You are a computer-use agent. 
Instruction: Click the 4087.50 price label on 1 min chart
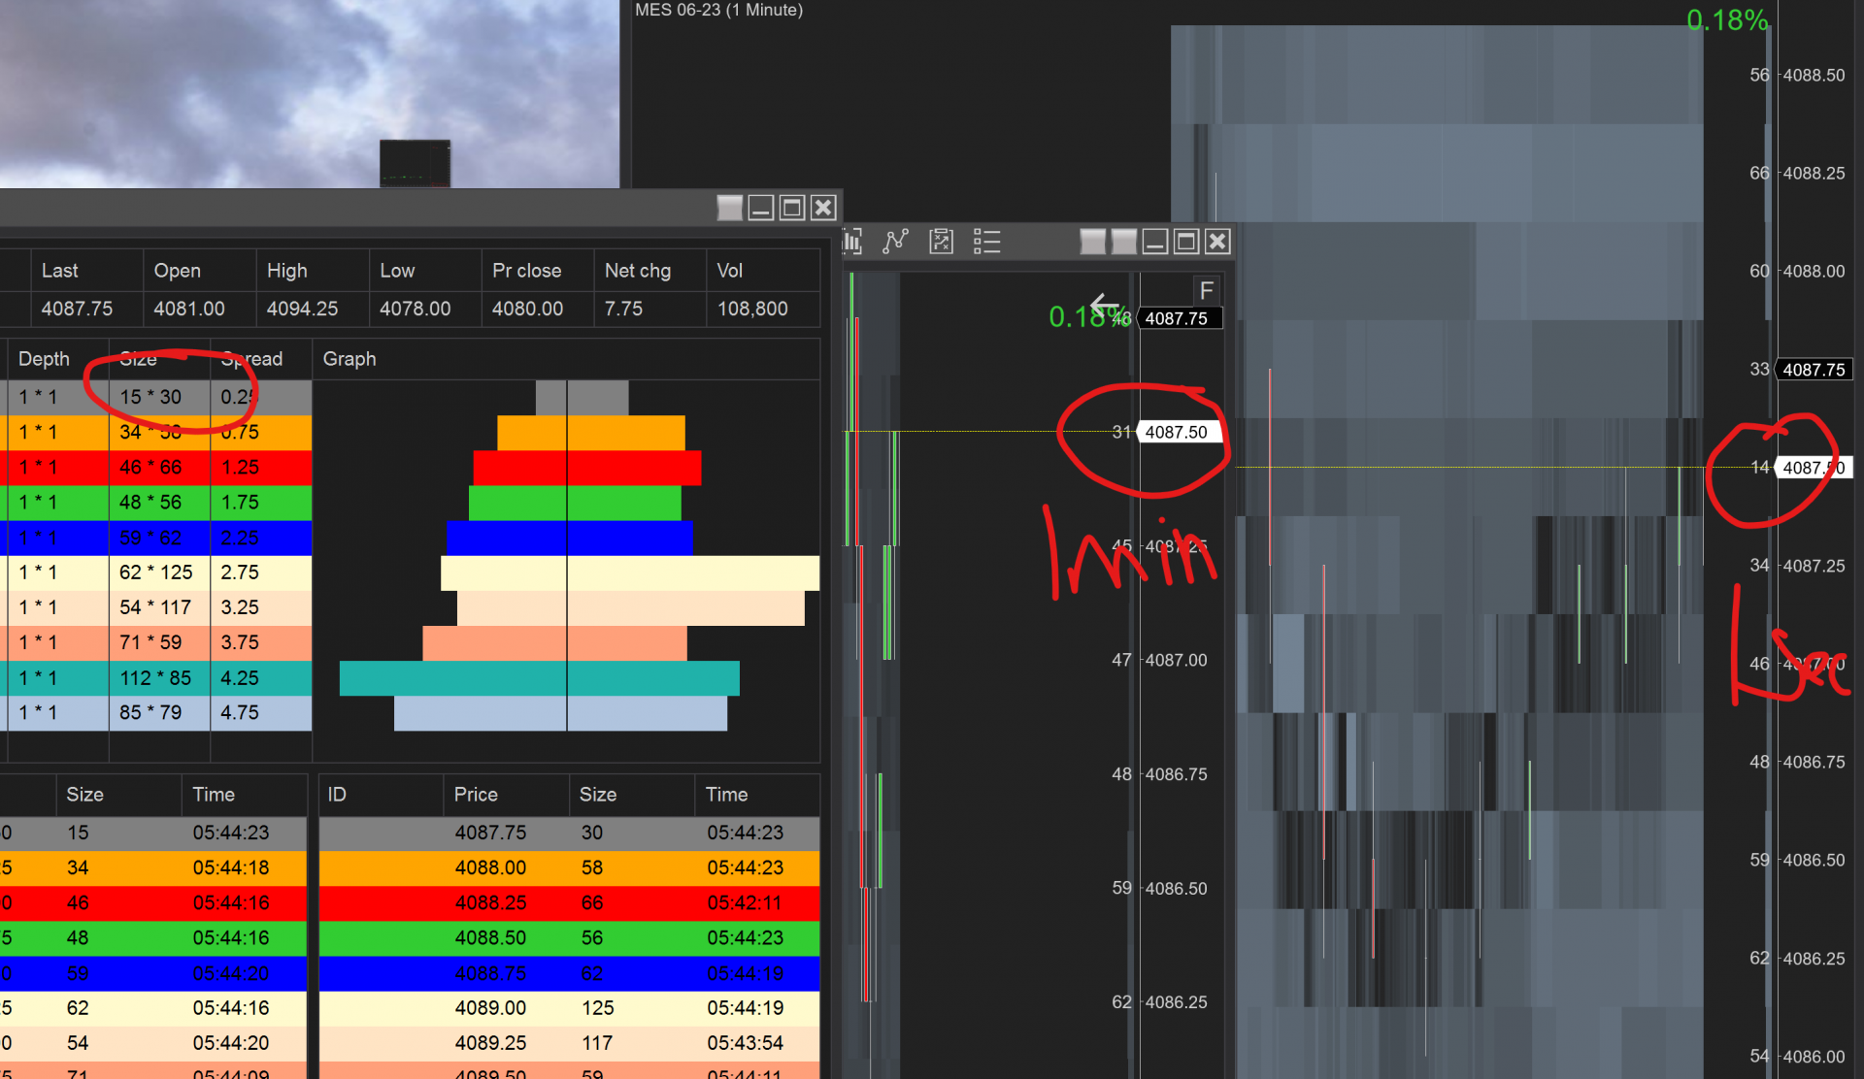1176,432
